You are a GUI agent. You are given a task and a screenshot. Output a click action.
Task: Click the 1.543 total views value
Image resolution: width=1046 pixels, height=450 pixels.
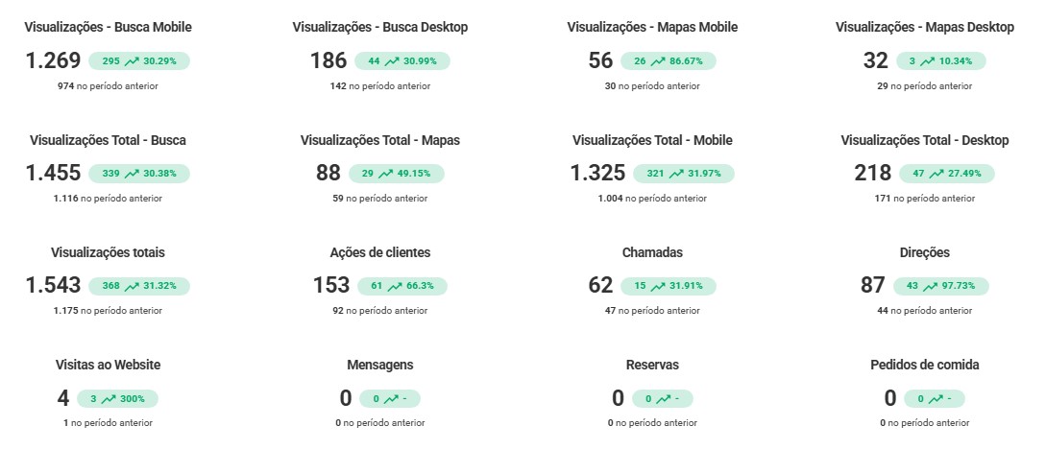(x=54, y=285)
